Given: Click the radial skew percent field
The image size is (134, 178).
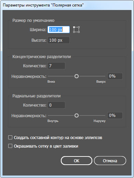Looking at the screenshot, I should click(x=115, y=115).
